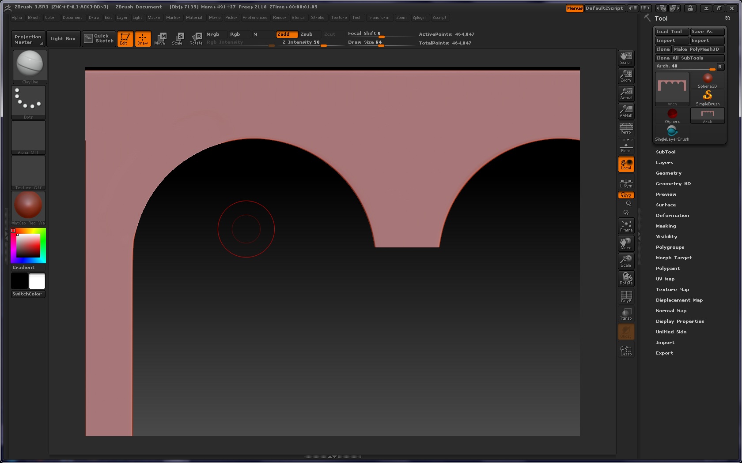Open the Preferences menu

(x=255, y=18)
